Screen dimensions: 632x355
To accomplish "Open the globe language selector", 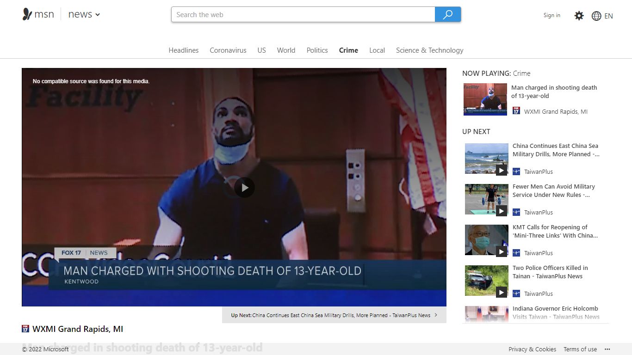I will click(x=596, y=16).
